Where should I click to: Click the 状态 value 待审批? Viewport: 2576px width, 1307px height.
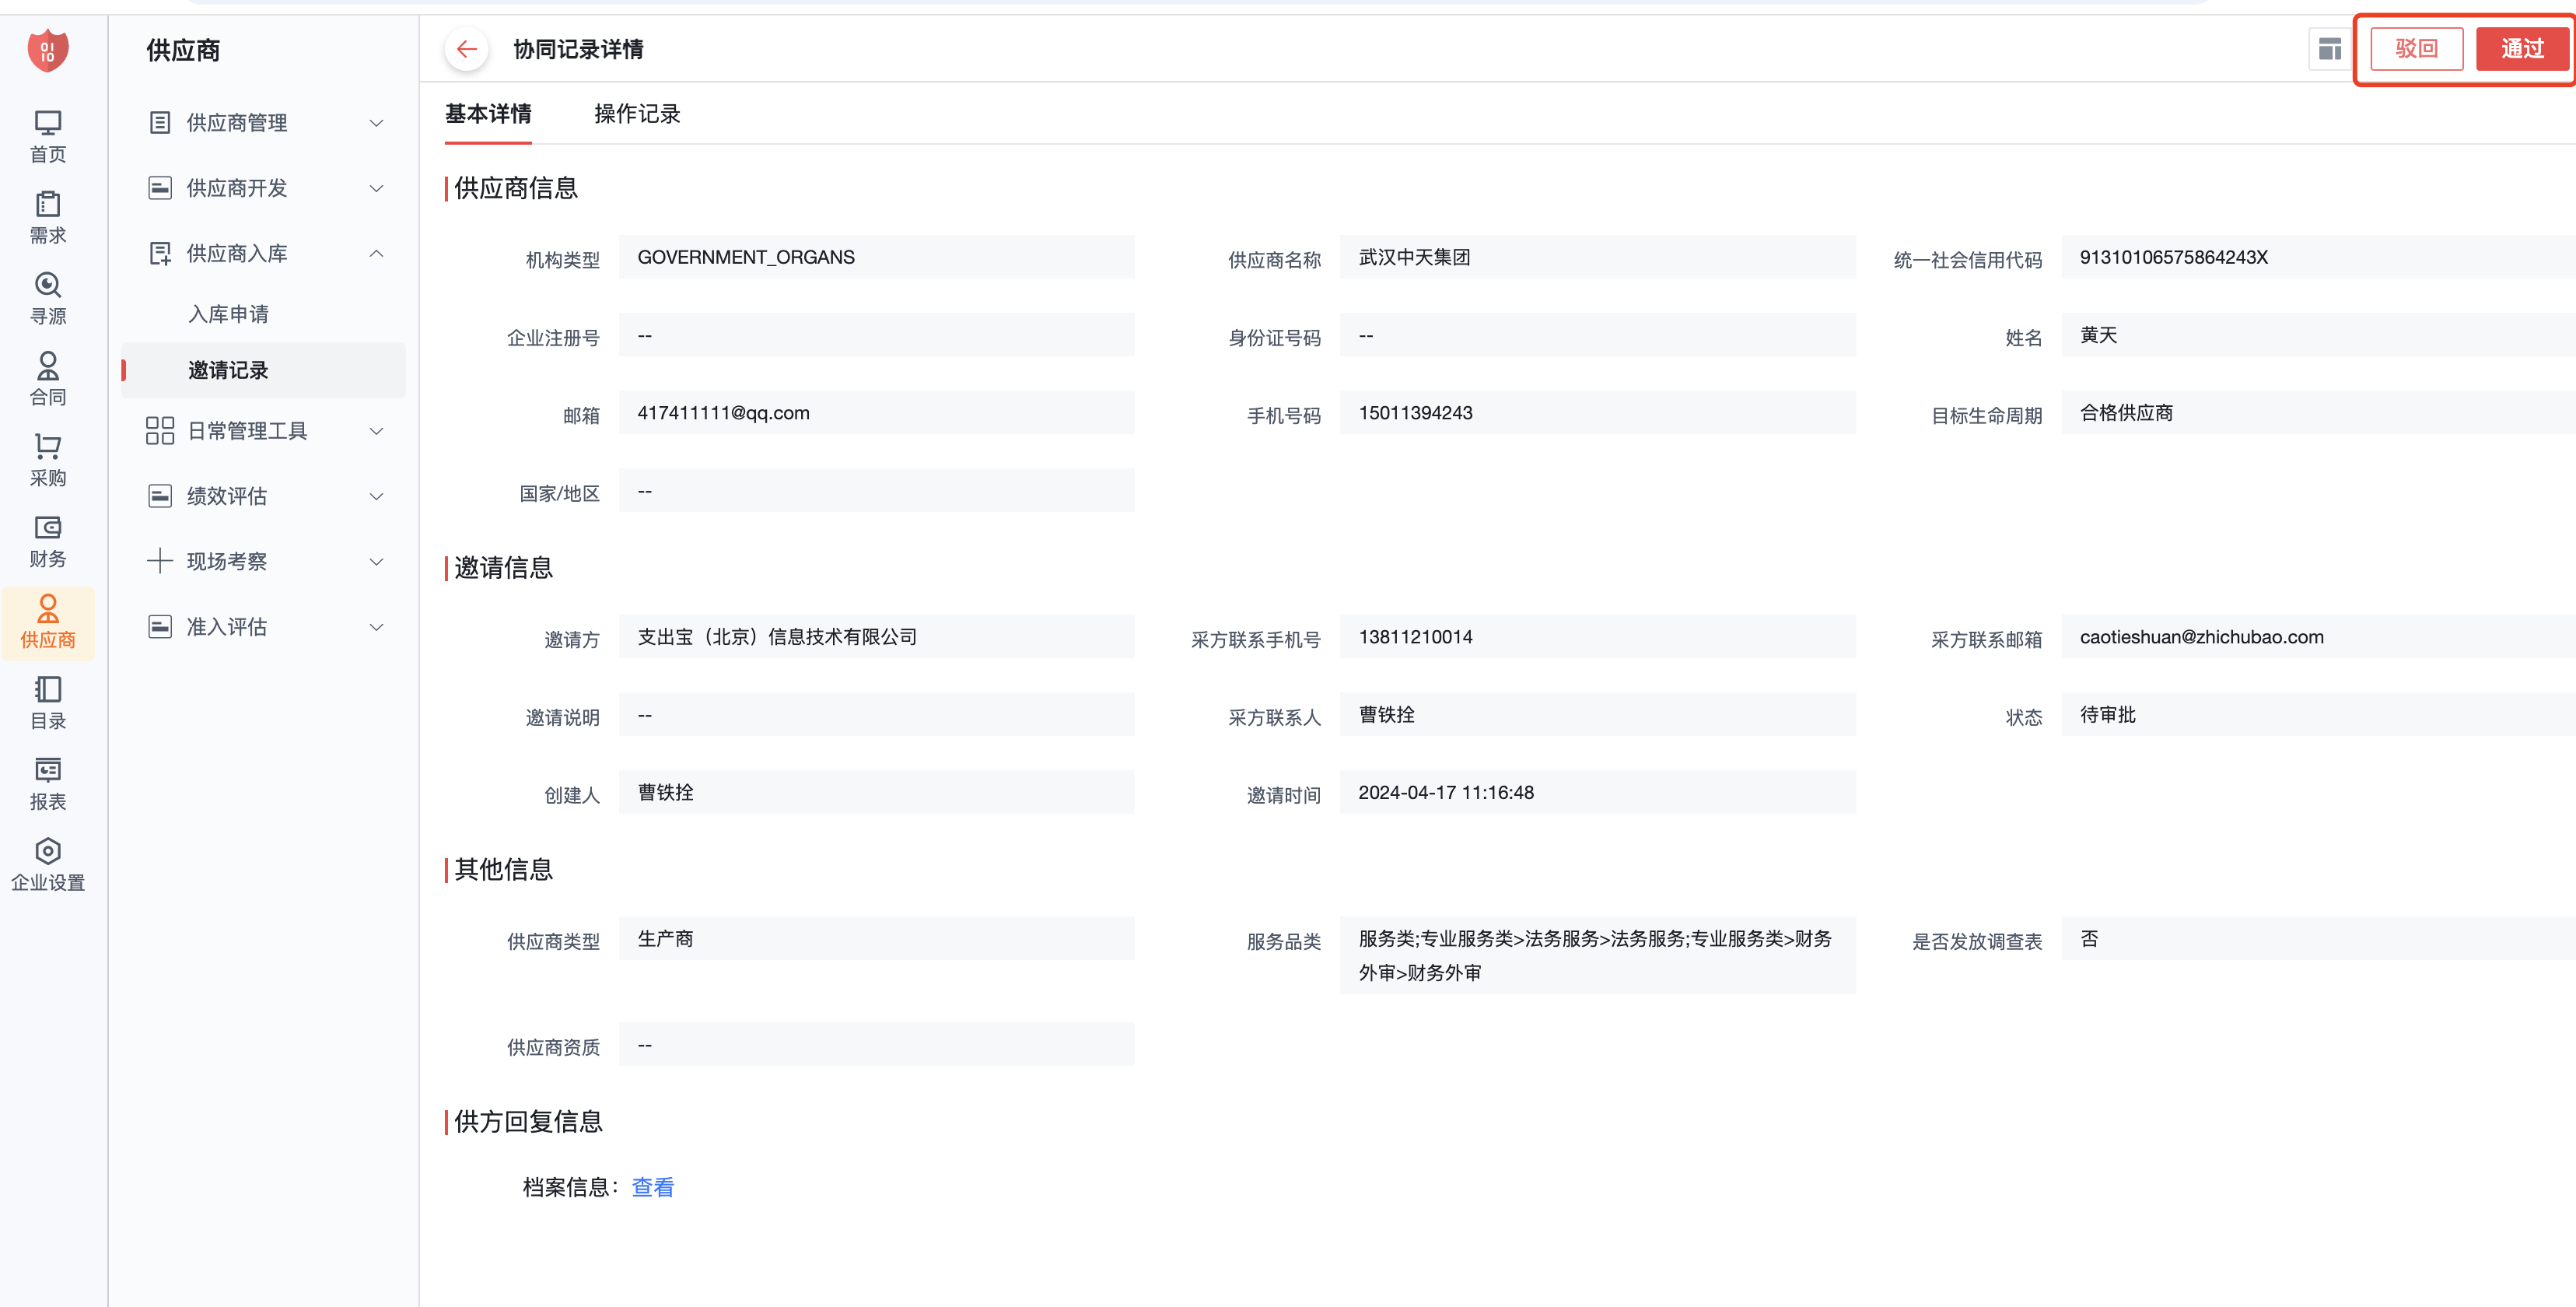tap(2107, 715)
